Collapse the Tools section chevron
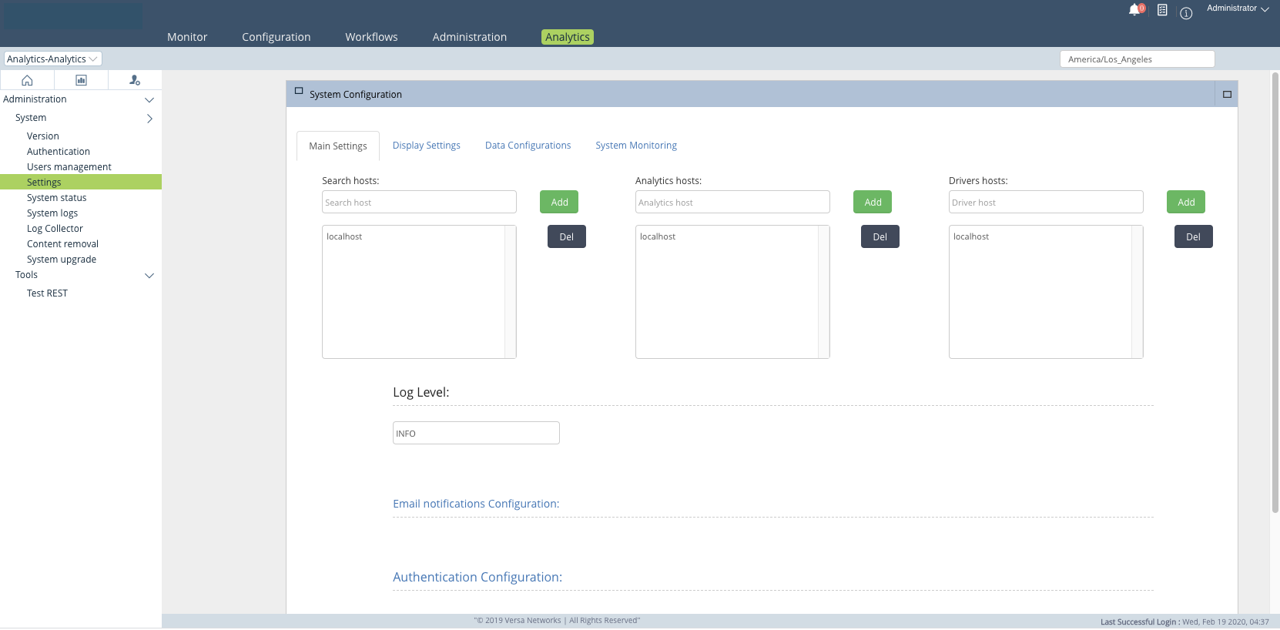Screen dimensions: 1280x630 point(149,276)
